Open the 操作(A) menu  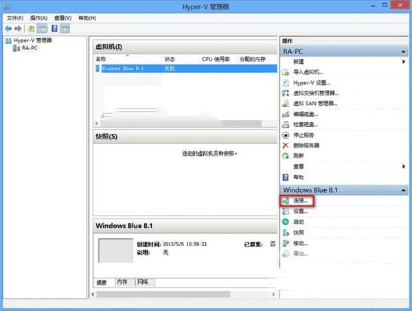38,18
